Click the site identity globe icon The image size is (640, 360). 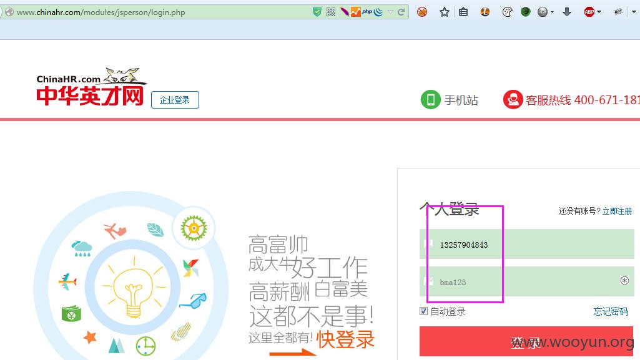coord(9,12)
